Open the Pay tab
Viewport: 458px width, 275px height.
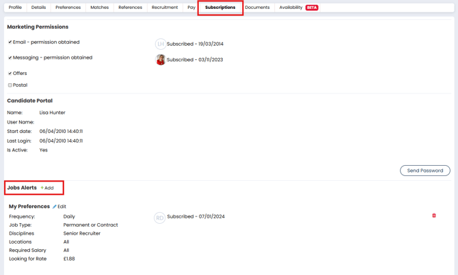(x=191, y=8)
